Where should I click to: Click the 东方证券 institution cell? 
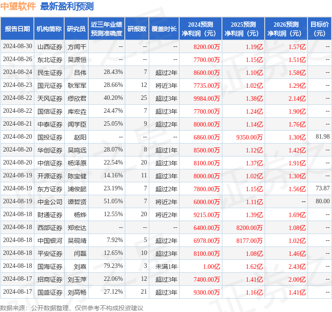(x=50, y=189)
